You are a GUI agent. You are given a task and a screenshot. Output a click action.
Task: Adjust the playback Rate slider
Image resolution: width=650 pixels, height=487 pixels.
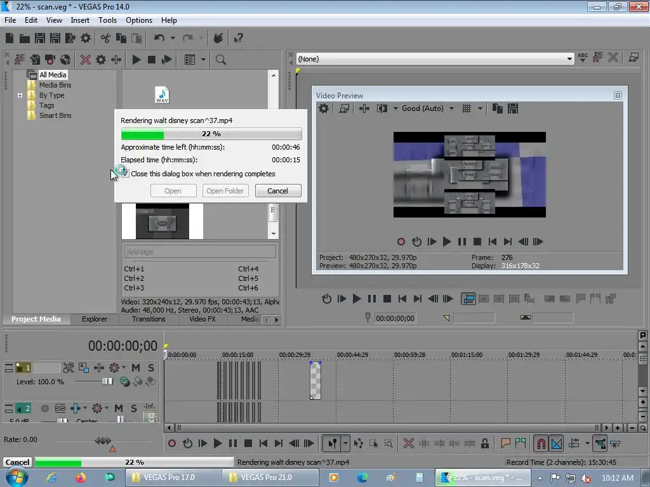coord(103,441)
